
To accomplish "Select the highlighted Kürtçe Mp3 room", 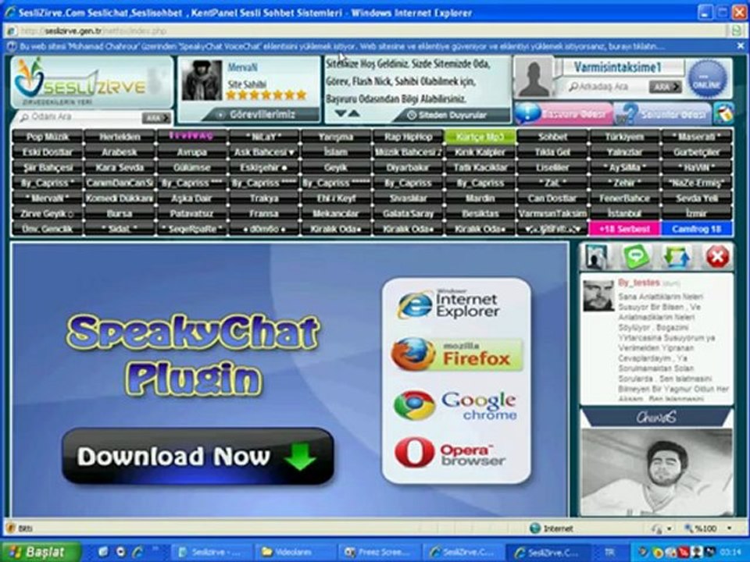I will pyautogui.click(x=480, y=137).
